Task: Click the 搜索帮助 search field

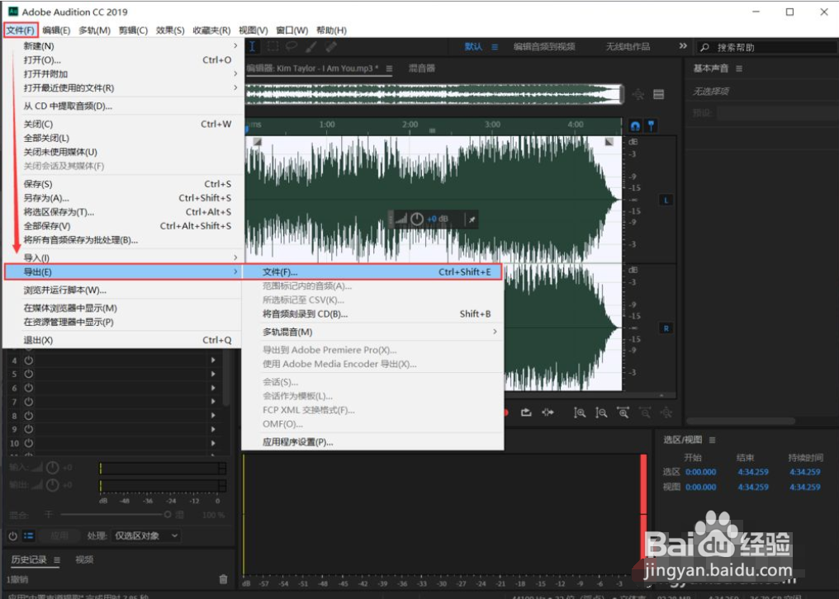Action: point(766,47)
